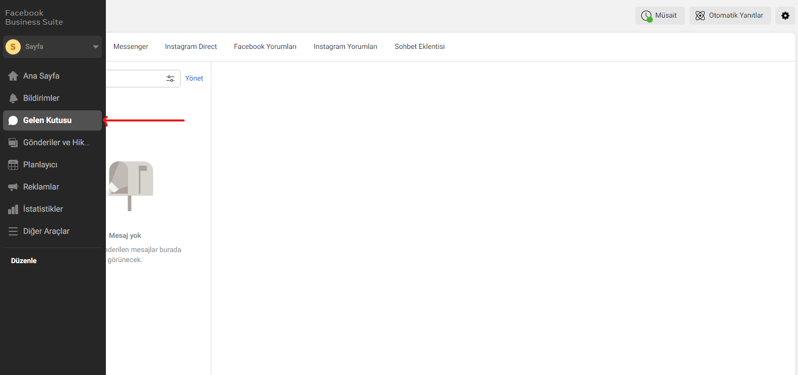This screenshot has width=798, height=375.
Task: Click the filter sliders icon in search box
Action: (x=170, y=79)
